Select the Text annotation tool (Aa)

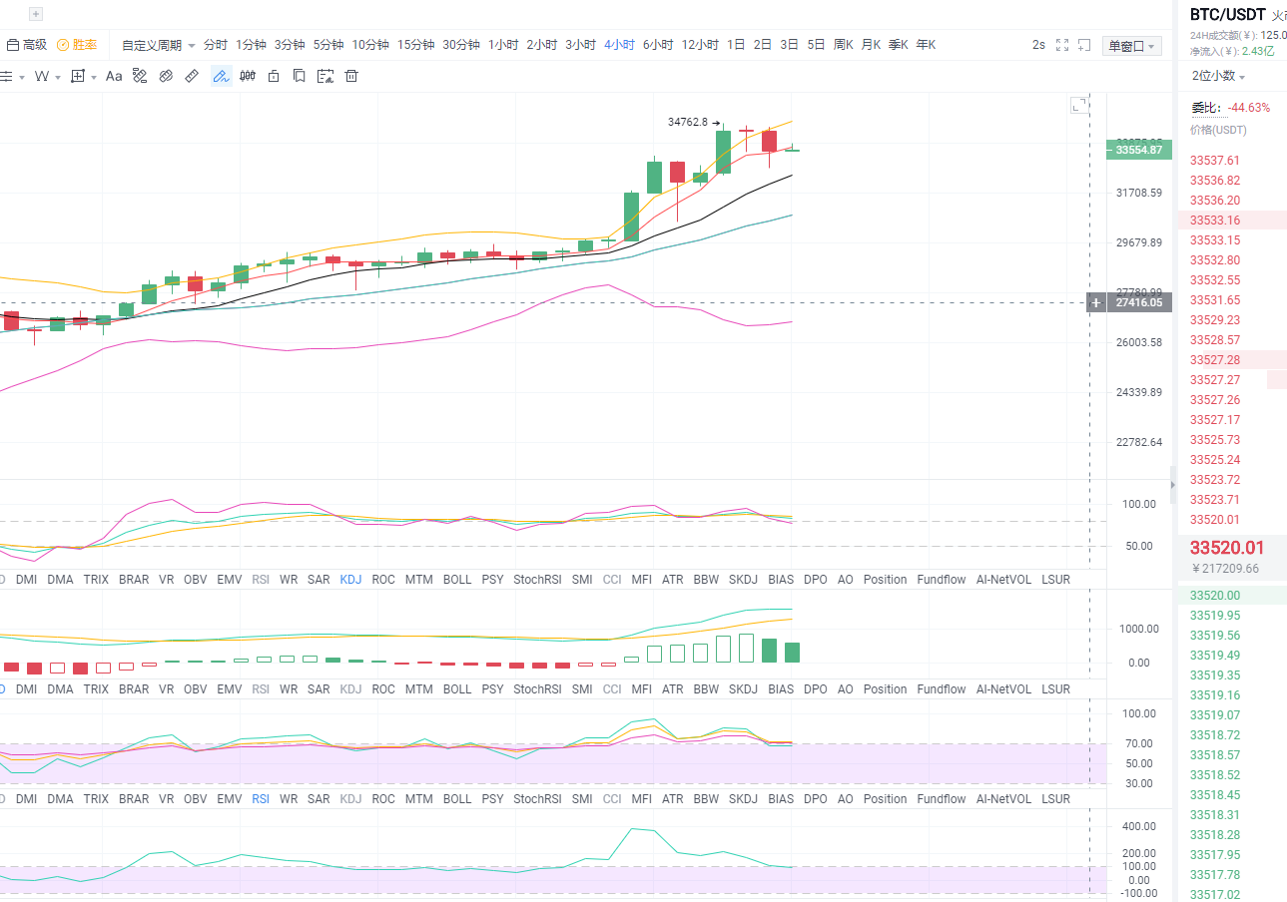(113, 75)
